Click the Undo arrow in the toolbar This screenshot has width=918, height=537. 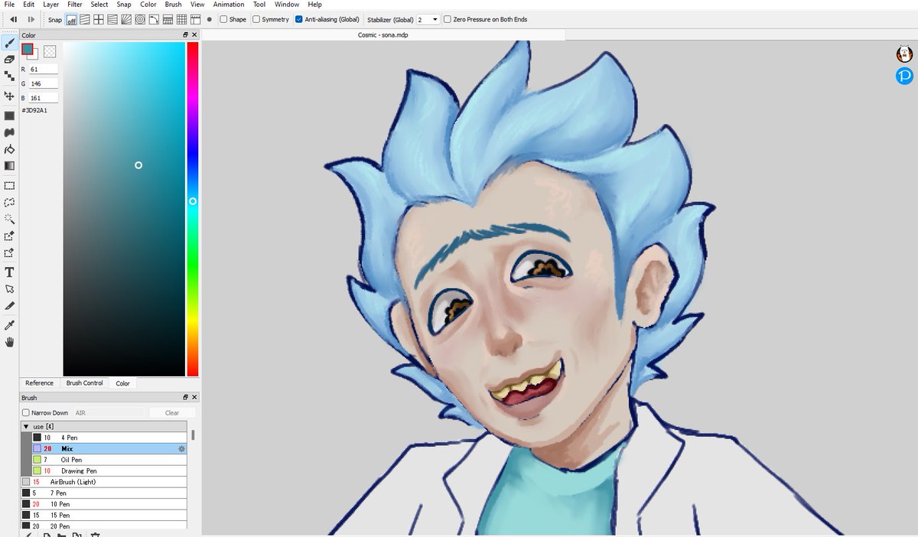(x=13, y=19)
